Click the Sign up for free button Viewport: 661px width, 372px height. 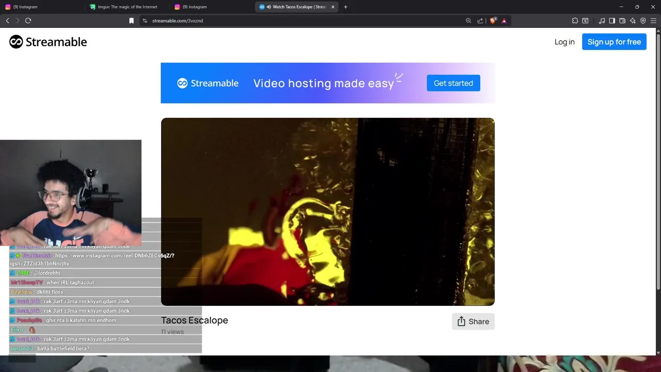pyautogui.click(x=614, y=42)
